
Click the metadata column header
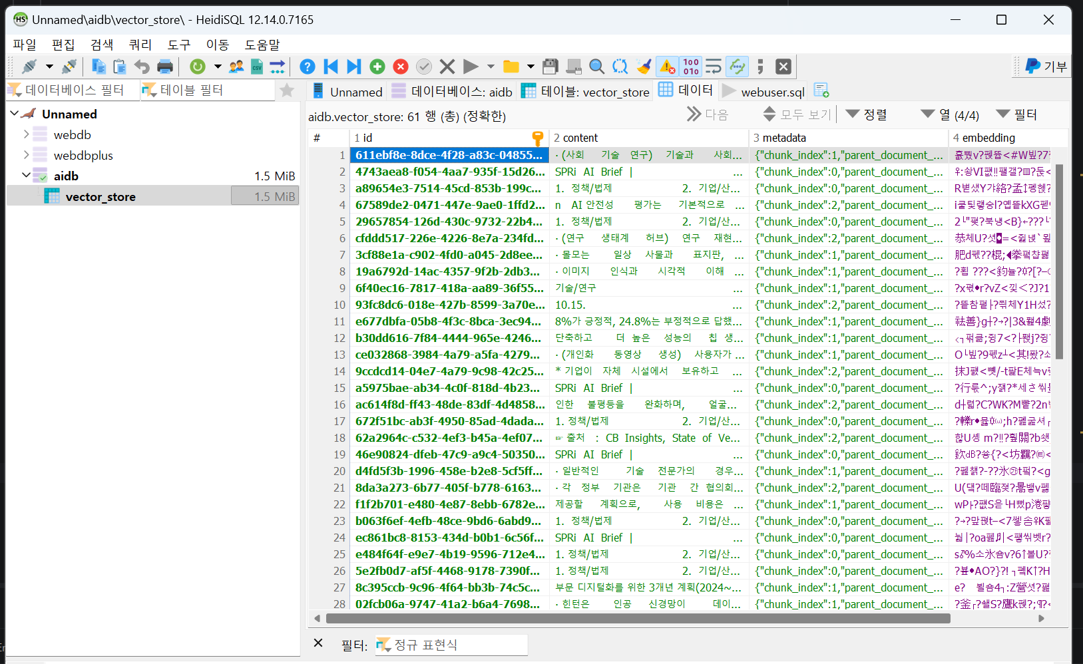848,138
